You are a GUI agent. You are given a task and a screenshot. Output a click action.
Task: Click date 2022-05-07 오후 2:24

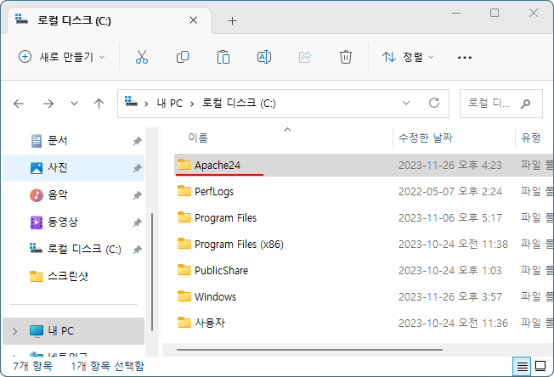[x=450, y=191]
